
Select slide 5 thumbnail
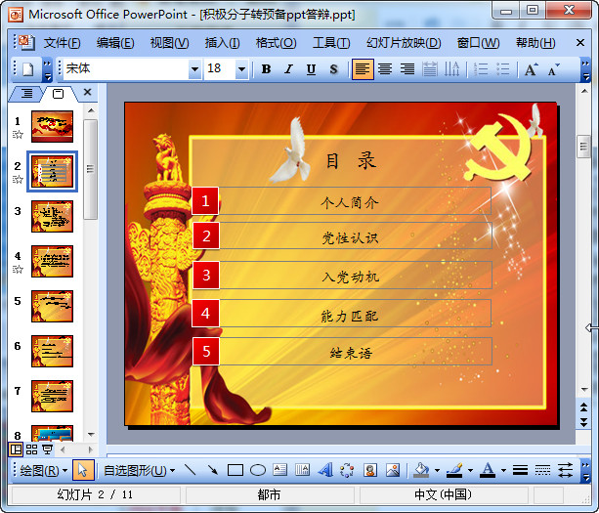coord(52,307)
